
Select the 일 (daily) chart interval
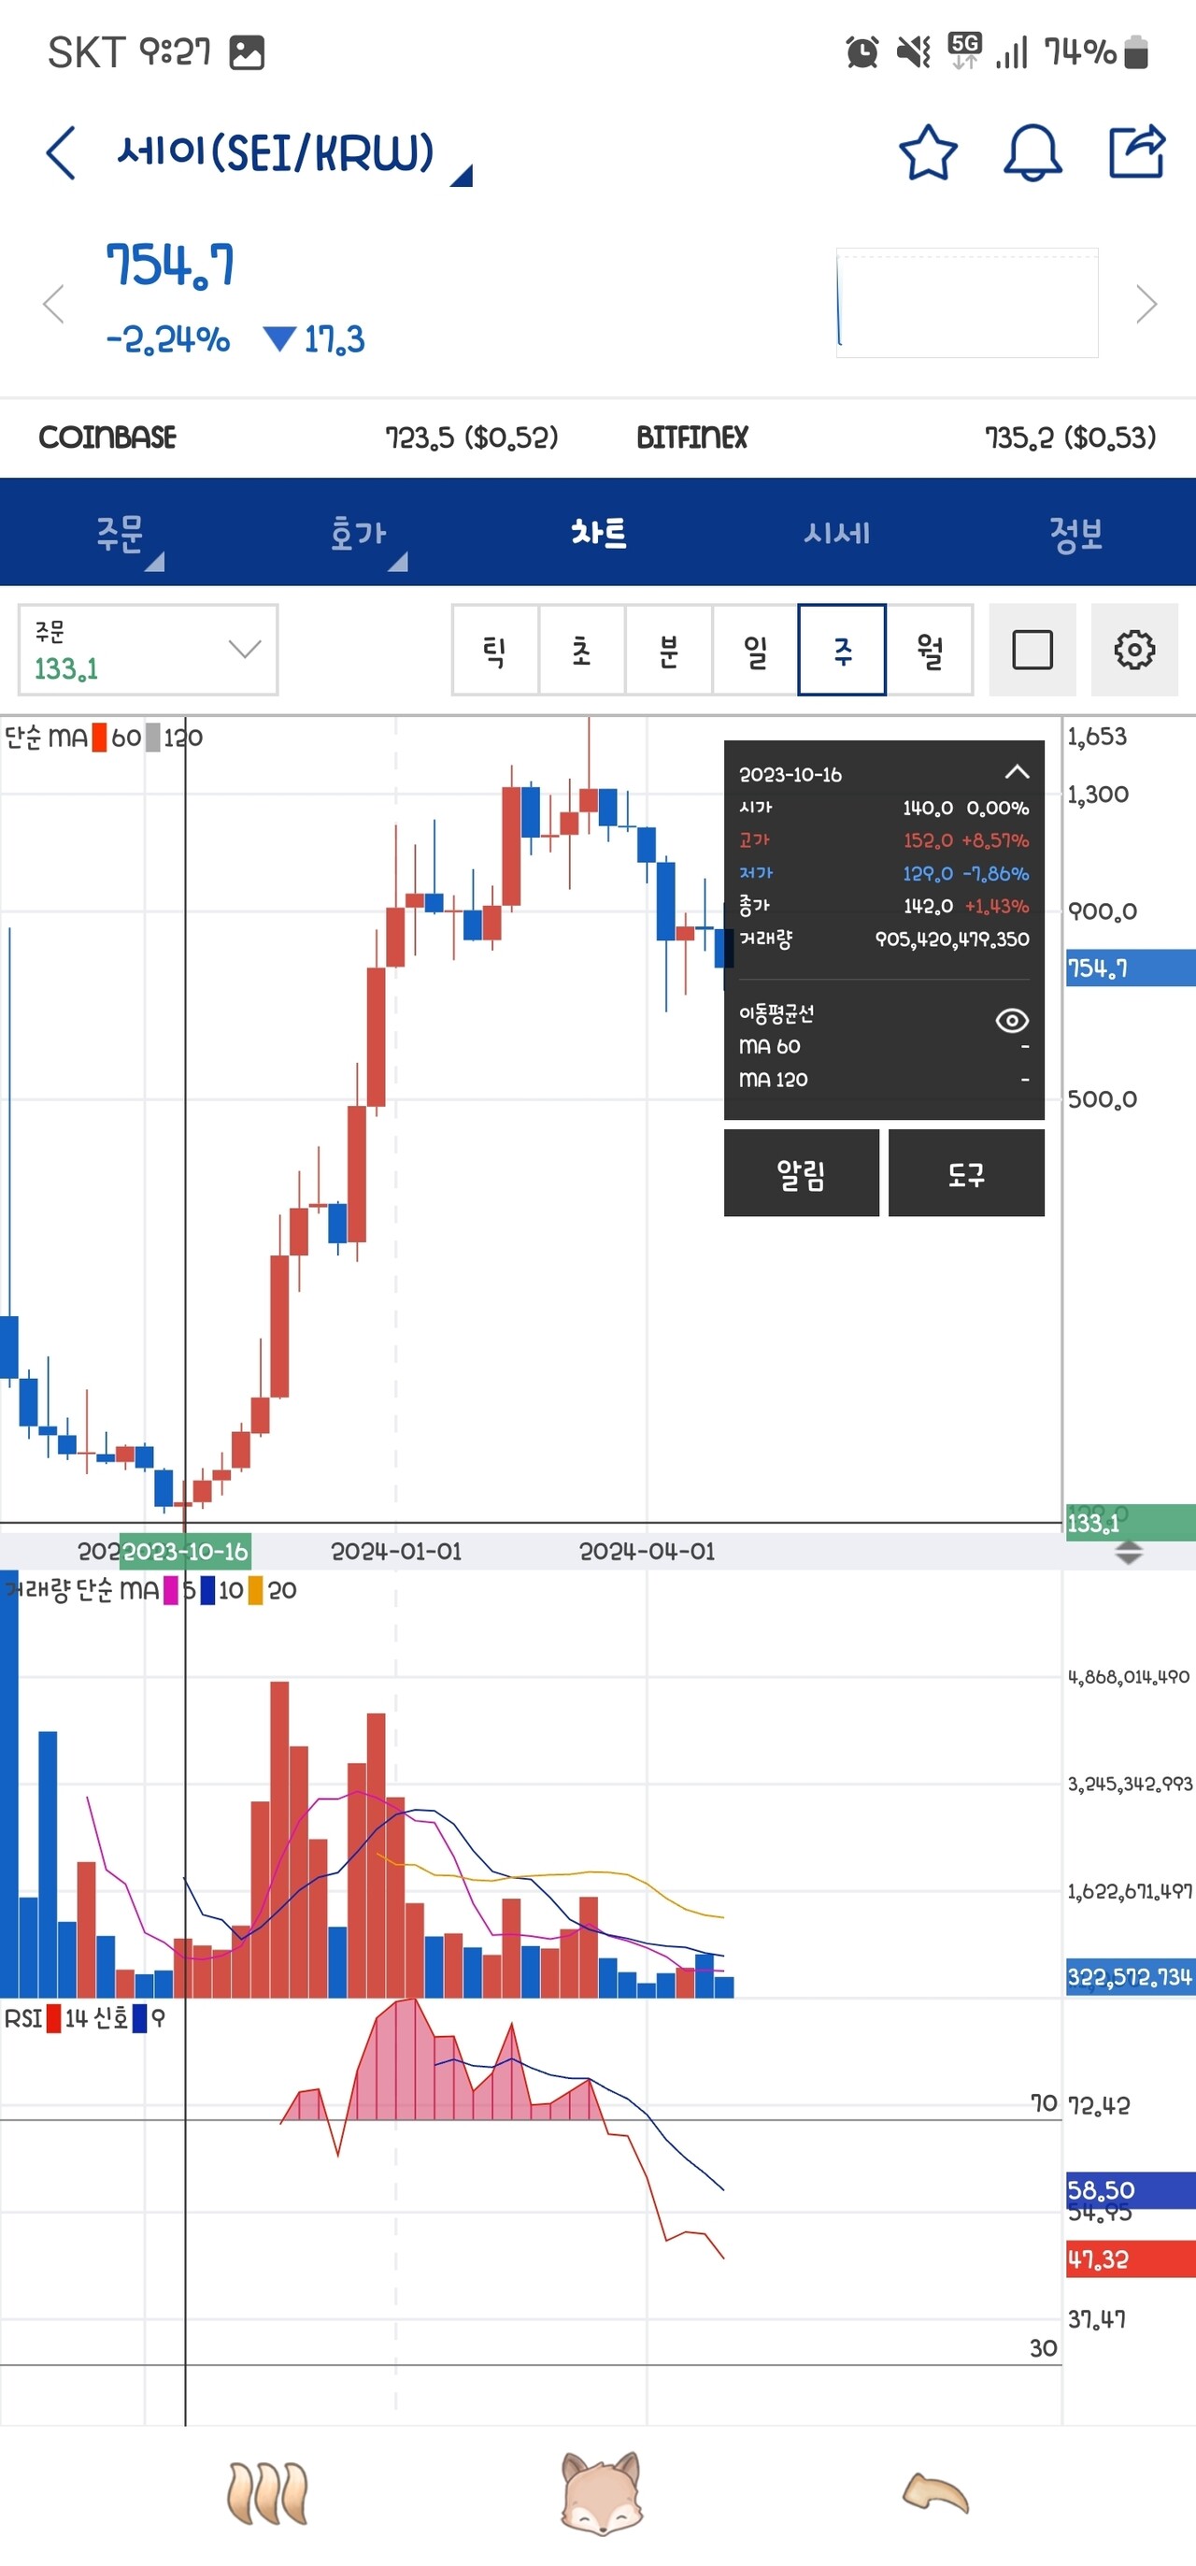(755, 651)
